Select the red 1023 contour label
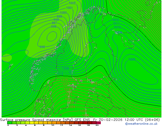Image resolution: width=163 pixels, height=126 pixels. click(70, 103)
